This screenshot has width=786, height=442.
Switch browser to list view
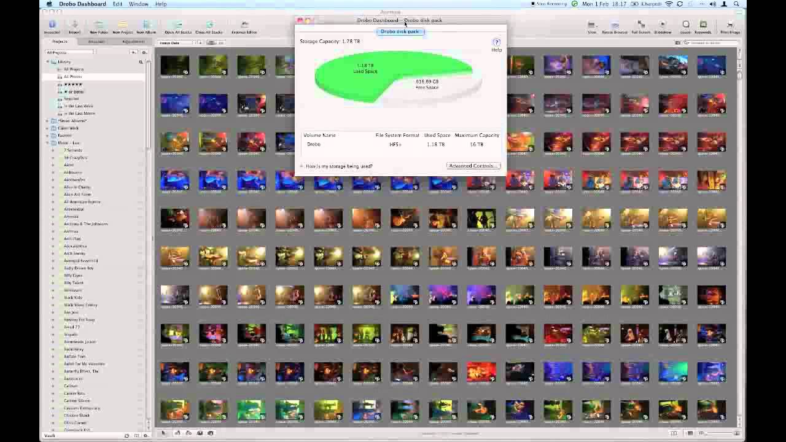pyautogui.click(x=220, y=43)
